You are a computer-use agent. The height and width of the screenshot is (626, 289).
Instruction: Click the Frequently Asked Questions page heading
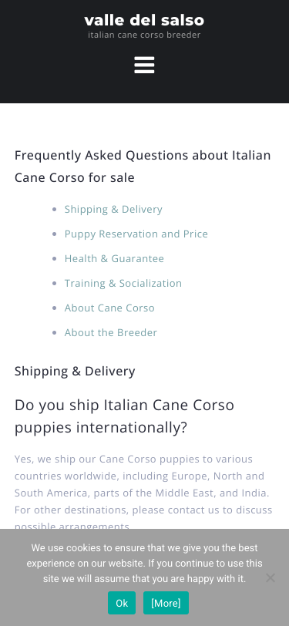pyautogui.click(x=143, y=166)
